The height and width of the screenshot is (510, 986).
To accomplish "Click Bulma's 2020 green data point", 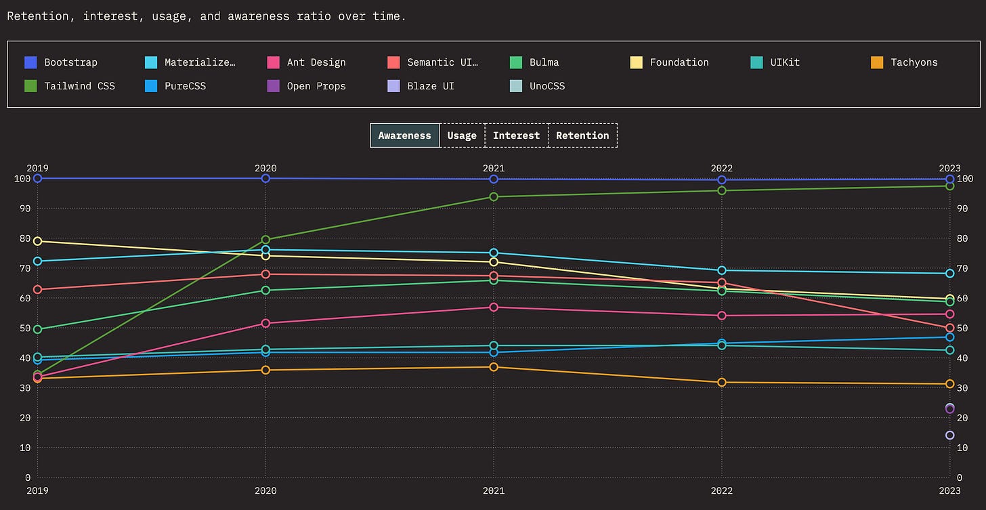I will click(x=265, y=290).
